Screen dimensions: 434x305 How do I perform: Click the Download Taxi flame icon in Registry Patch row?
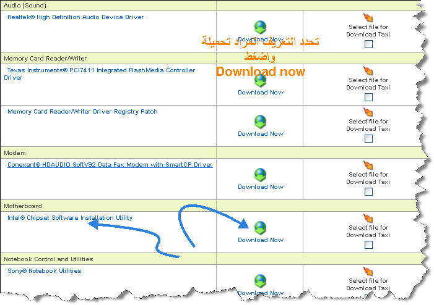(368, 112)
